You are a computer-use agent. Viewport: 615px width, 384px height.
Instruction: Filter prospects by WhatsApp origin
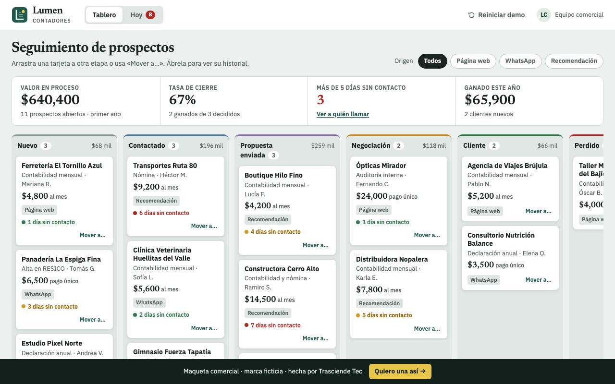point(520,61)
